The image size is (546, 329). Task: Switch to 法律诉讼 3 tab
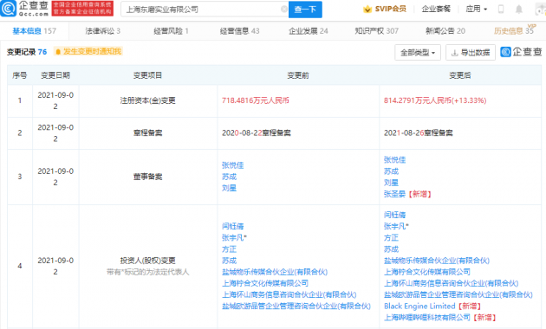(x=103, y=31)
